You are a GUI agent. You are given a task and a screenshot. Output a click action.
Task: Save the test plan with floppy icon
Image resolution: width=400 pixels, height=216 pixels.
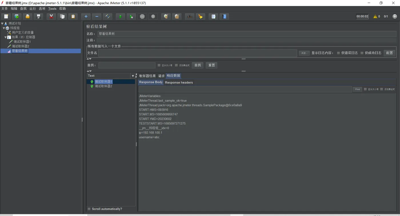pos(38,17)
